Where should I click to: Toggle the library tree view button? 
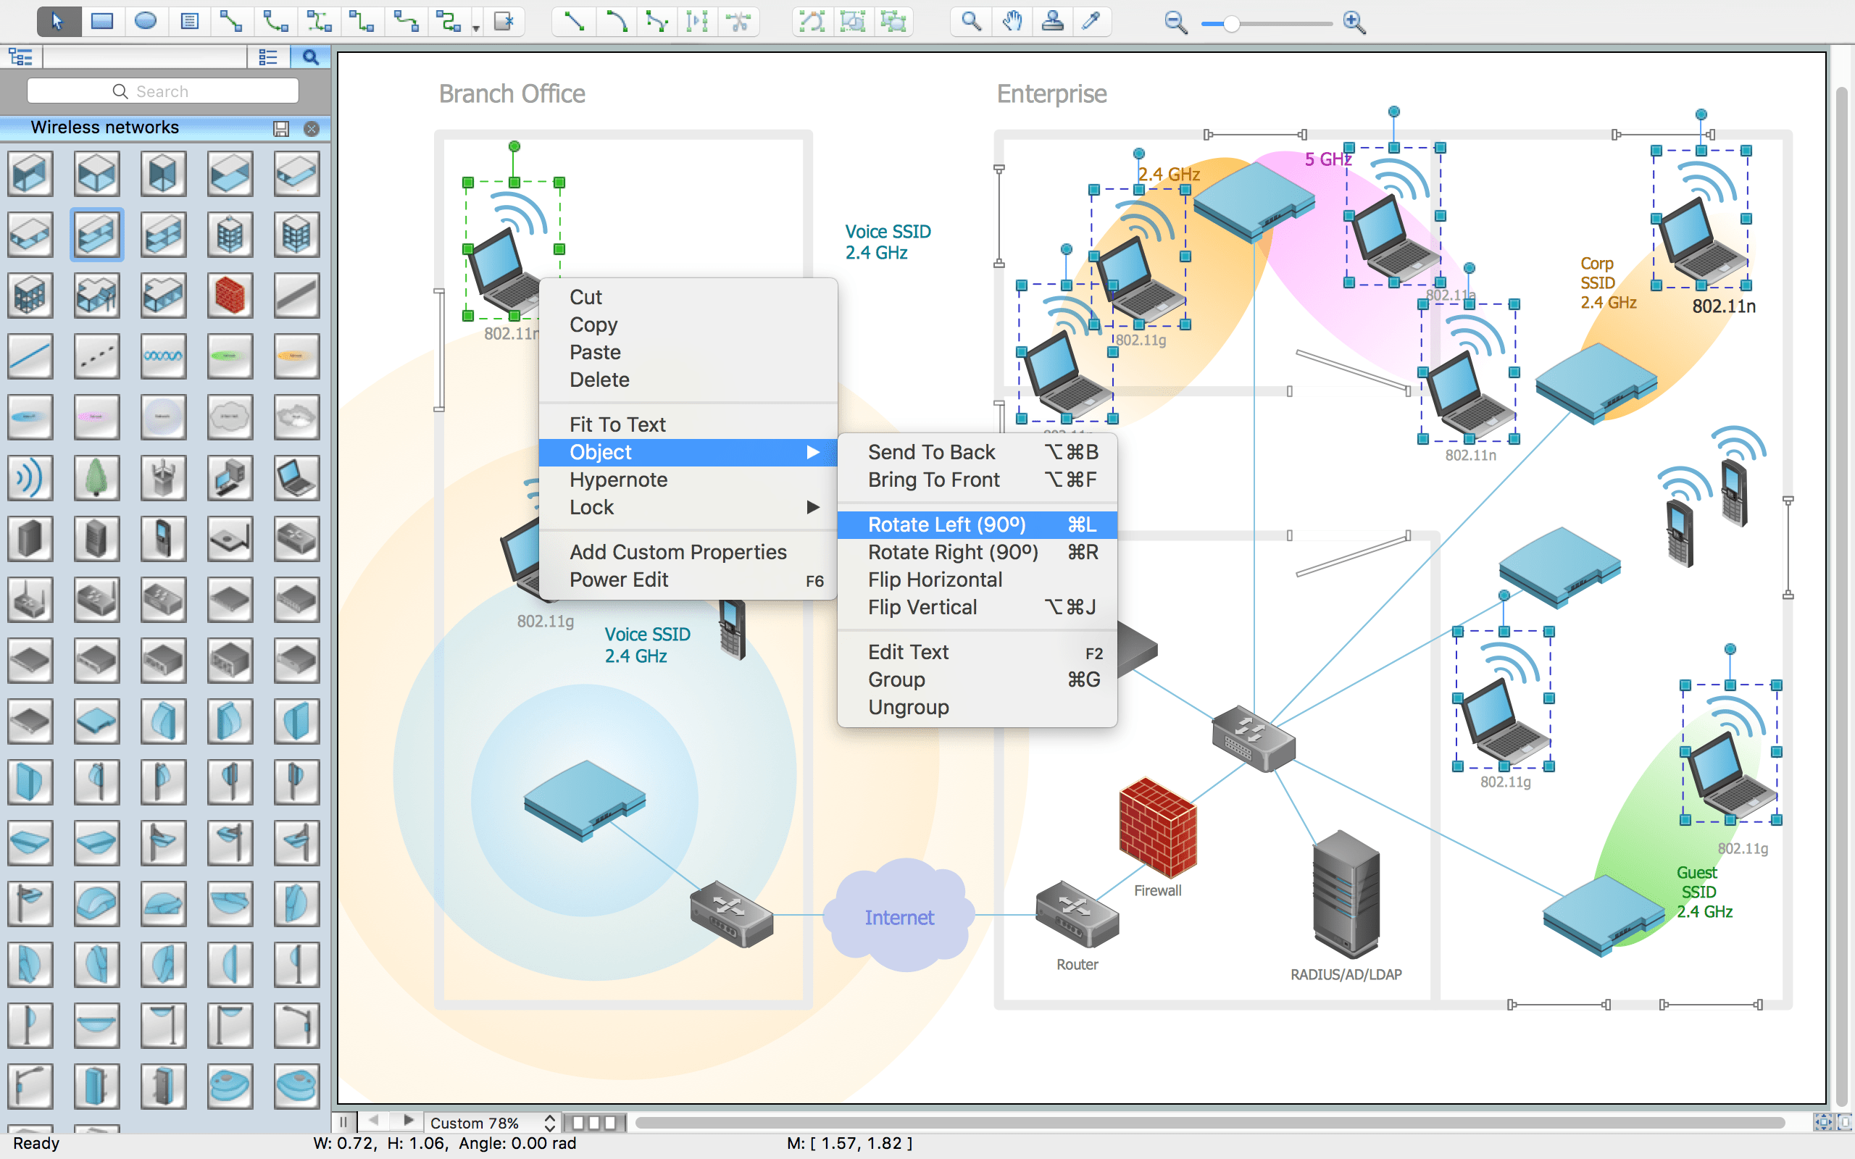pos(21,57)
